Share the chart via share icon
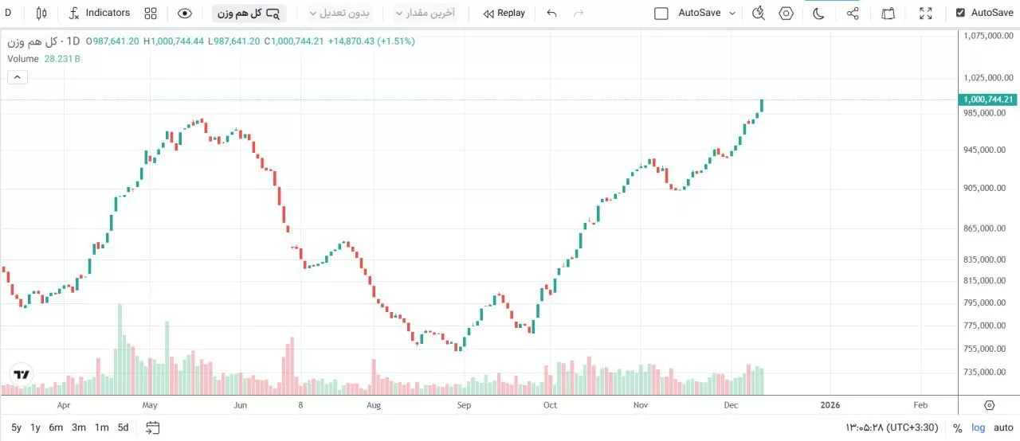The width and height of the screenshot is (1020, 441). [x=853, y=13]
